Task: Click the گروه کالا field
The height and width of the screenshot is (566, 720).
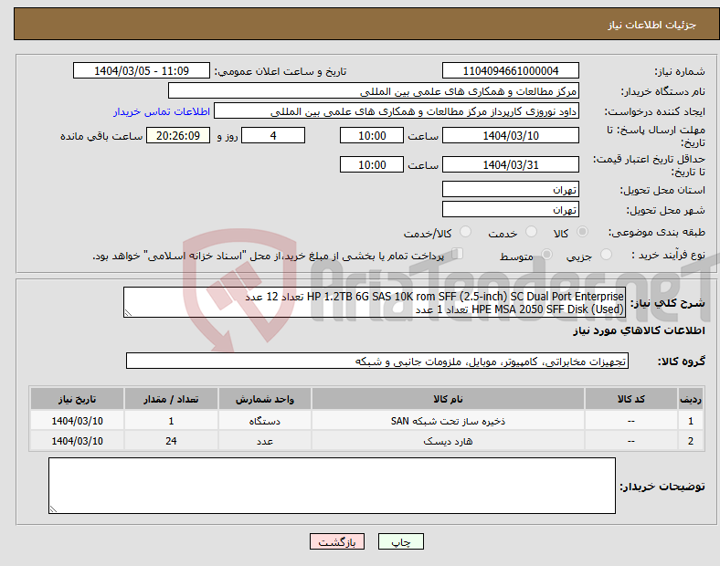Action: tap(377, 361)
